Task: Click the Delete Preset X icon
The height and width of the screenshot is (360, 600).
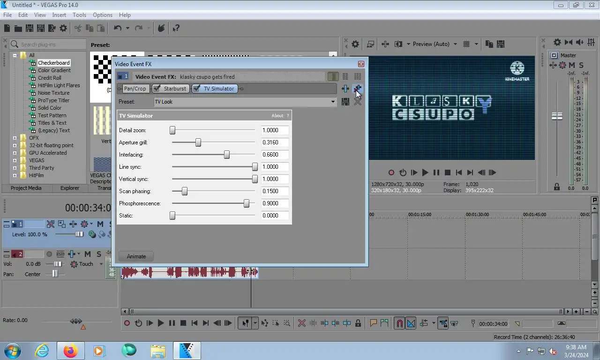Action: [358, 102]
